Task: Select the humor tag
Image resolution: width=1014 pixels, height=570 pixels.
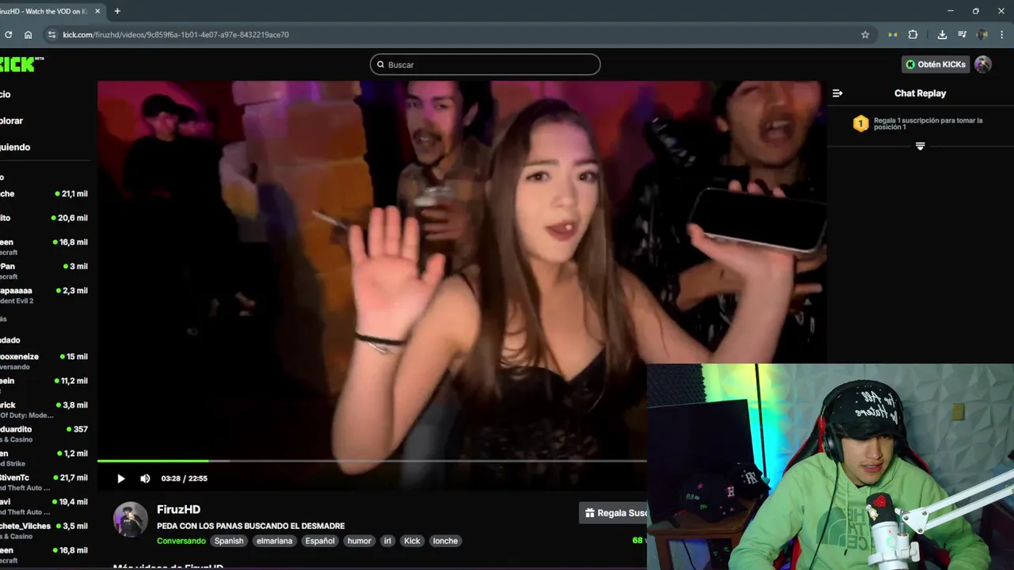Action: tap(359, 541)
